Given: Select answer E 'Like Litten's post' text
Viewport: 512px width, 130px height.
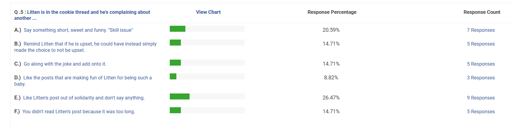Looking at the screenshot, I should 79,98.
